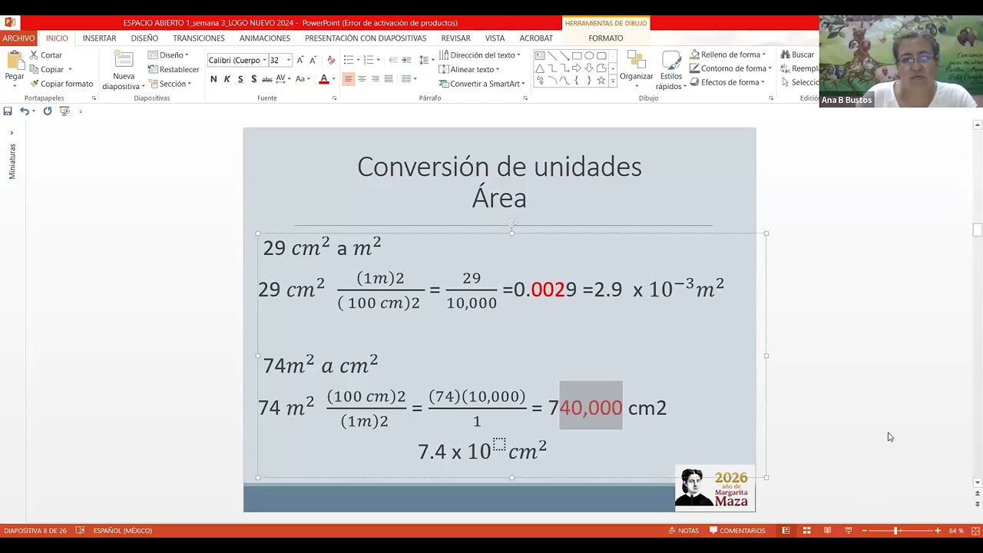Screen dimensions: 983x553
Task: Click Copiar formato paintbrush
Action: pyautogui.click(x=61, y=84)
